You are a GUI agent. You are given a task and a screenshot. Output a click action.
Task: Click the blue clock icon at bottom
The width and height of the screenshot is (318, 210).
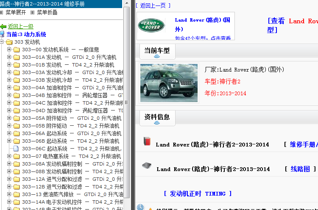pos(140,207)
